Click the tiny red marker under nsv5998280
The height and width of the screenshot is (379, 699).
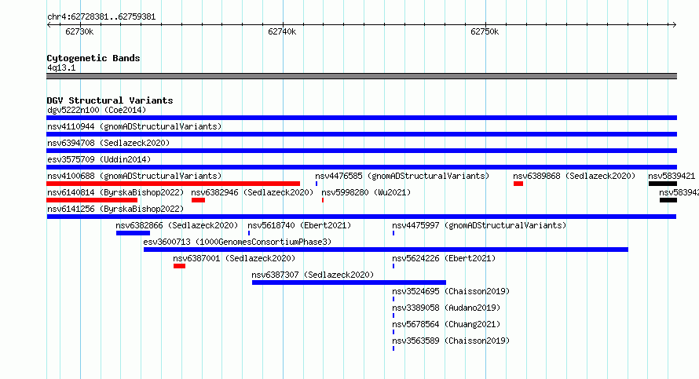(323, 200)
